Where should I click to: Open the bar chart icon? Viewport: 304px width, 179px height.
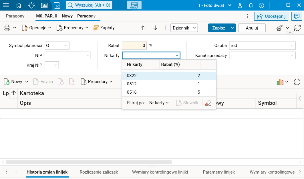pos(280,82)
